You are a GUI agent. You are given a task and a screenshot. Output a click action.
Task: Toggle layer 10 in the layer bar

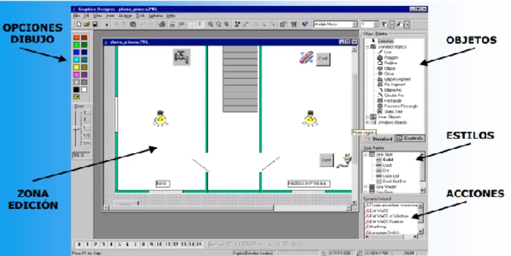(x=159, y=244)
